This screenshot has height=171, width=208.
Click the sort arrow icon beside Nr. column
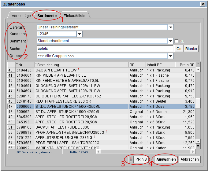click(x=17, y=65)
